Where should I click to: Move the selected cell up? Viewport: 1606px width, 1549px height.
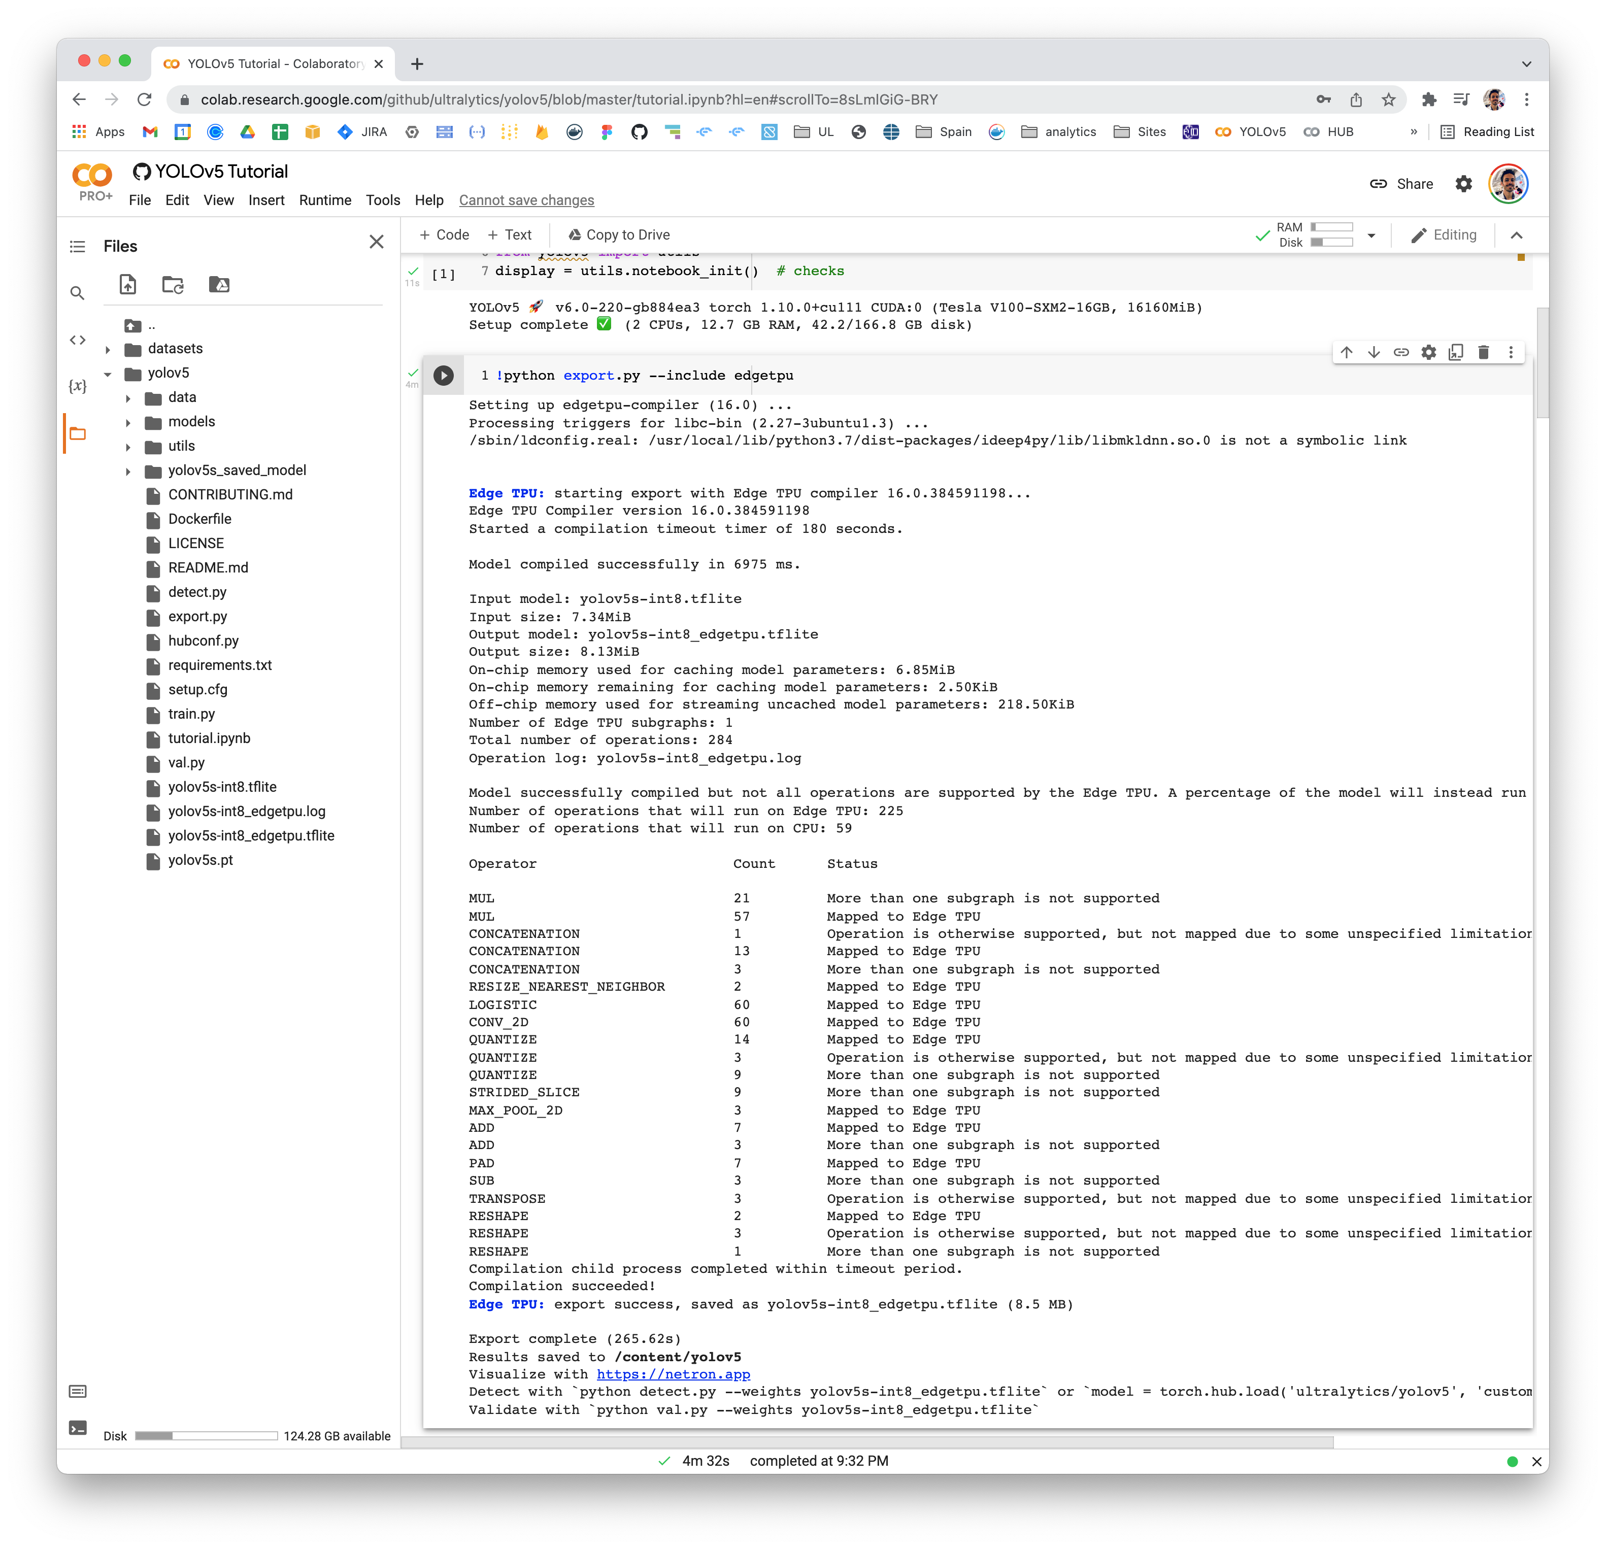(x=1346, y=352)
